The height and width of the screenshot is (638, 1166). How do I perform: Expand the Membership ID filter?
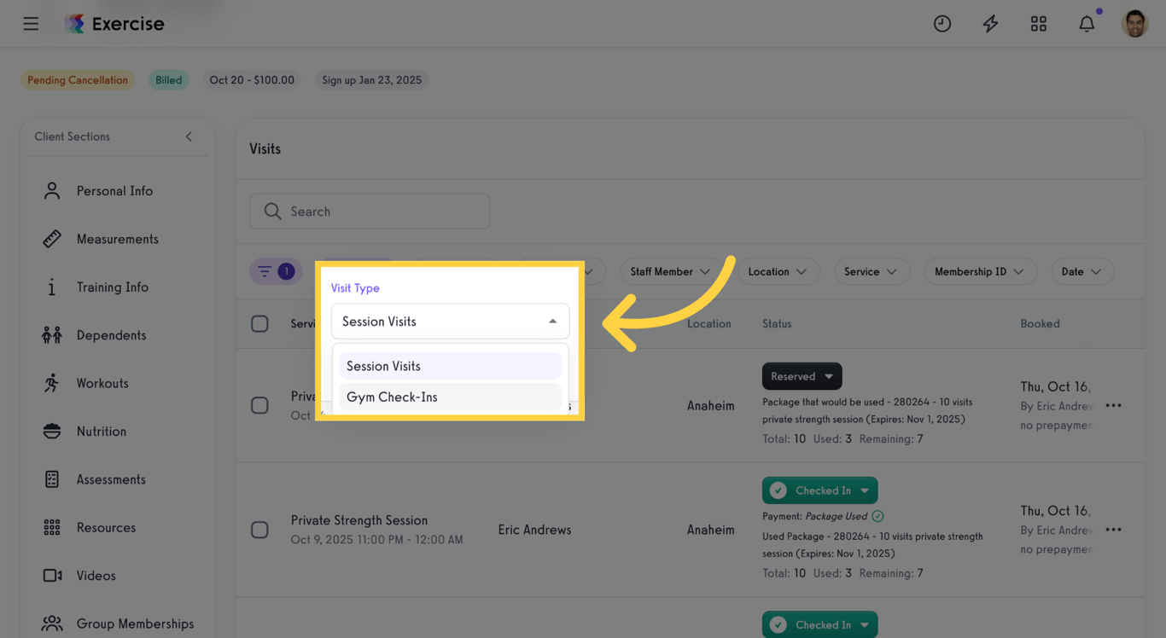979,271
